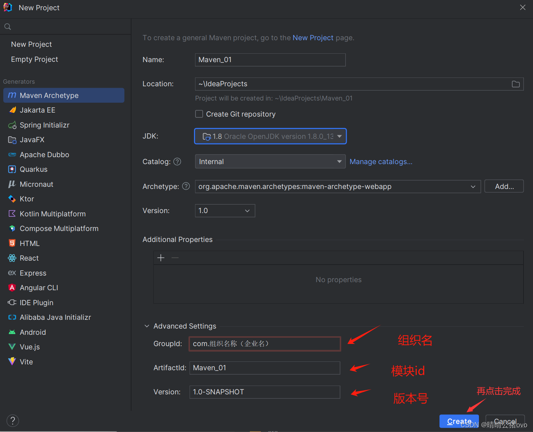Add a property with plus icon
The width and height of the screenshot is (533, 432).
pos(161,258)
